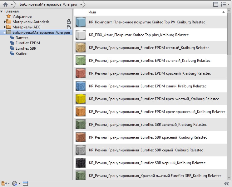The image size is (232, 187).
Task: Select Euroflex SBR серый thumbnail
Action: [81, 150]
